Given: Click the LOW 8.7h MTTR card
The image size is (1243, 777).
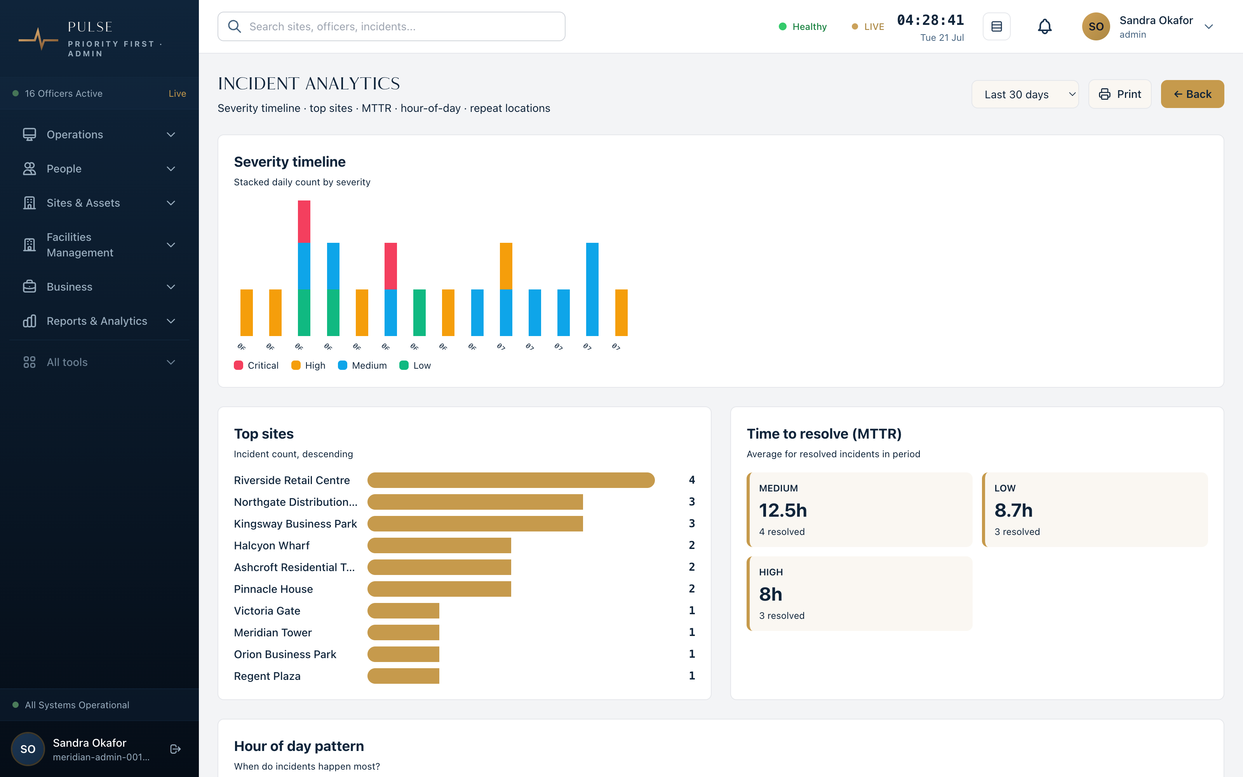Looking at the screenshot, I should click(1095, 509).
